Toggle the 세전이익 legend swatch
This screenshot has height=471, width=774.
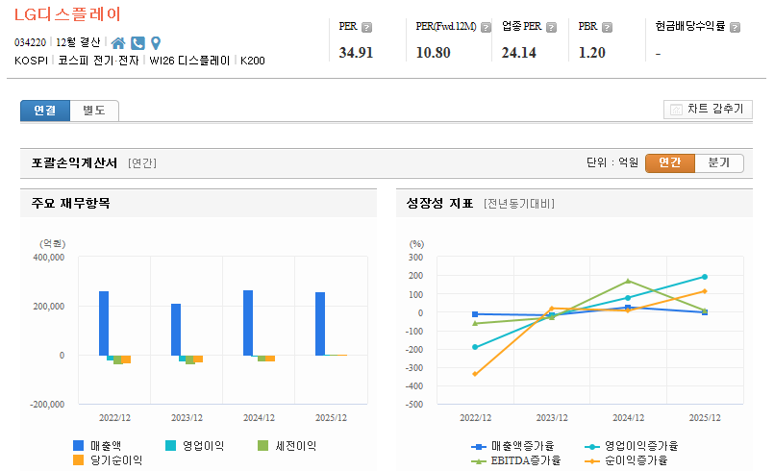click(x=262, y=446)
